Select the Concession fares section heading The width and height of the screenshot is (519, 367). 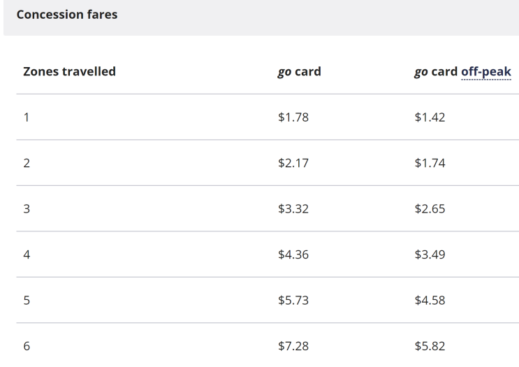[66, 15]
